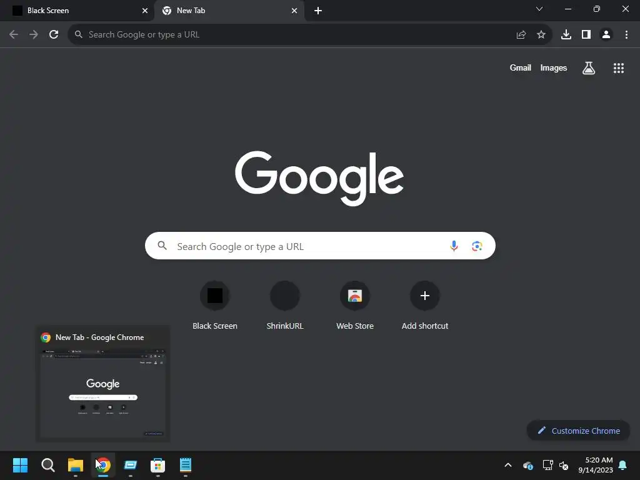Click the magnifier in the Google search box
Viewport: 640px width, 480px height.
(x=162, y=245)
